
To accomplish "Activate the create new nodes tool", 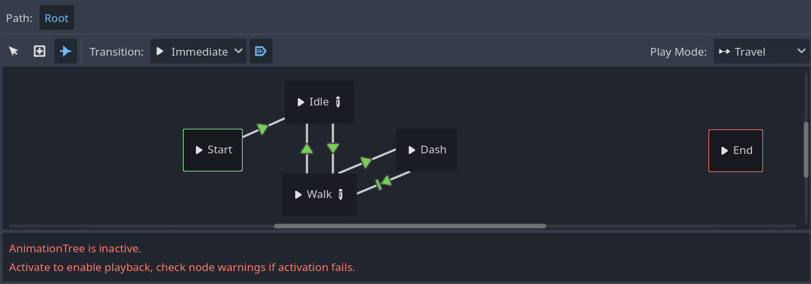I will coord(40,51).
